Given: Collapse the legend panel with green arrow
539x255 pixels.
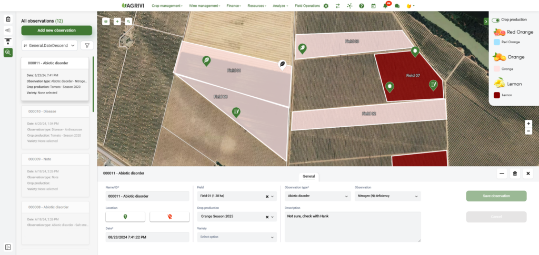Looking at the screenshot, I should (x=486, y=22).
